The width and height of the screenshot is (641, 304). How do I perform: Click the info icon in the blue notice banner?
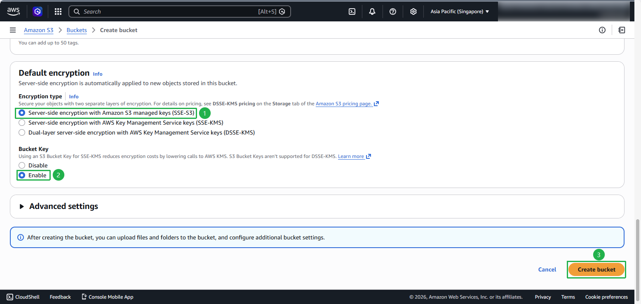click(x=20, y=237)
